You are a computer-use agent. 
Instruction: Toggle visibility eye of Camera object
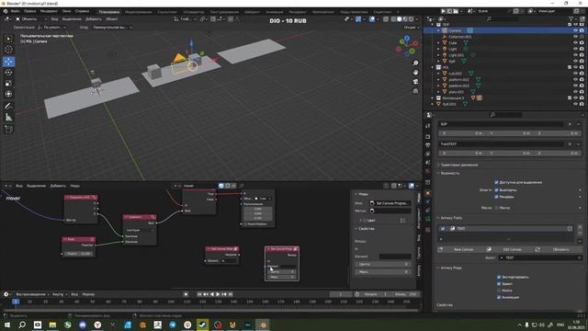[x=575, y=30]
